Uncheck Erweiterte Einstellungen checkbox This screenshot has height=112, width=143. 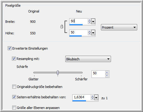coord(9,48)
